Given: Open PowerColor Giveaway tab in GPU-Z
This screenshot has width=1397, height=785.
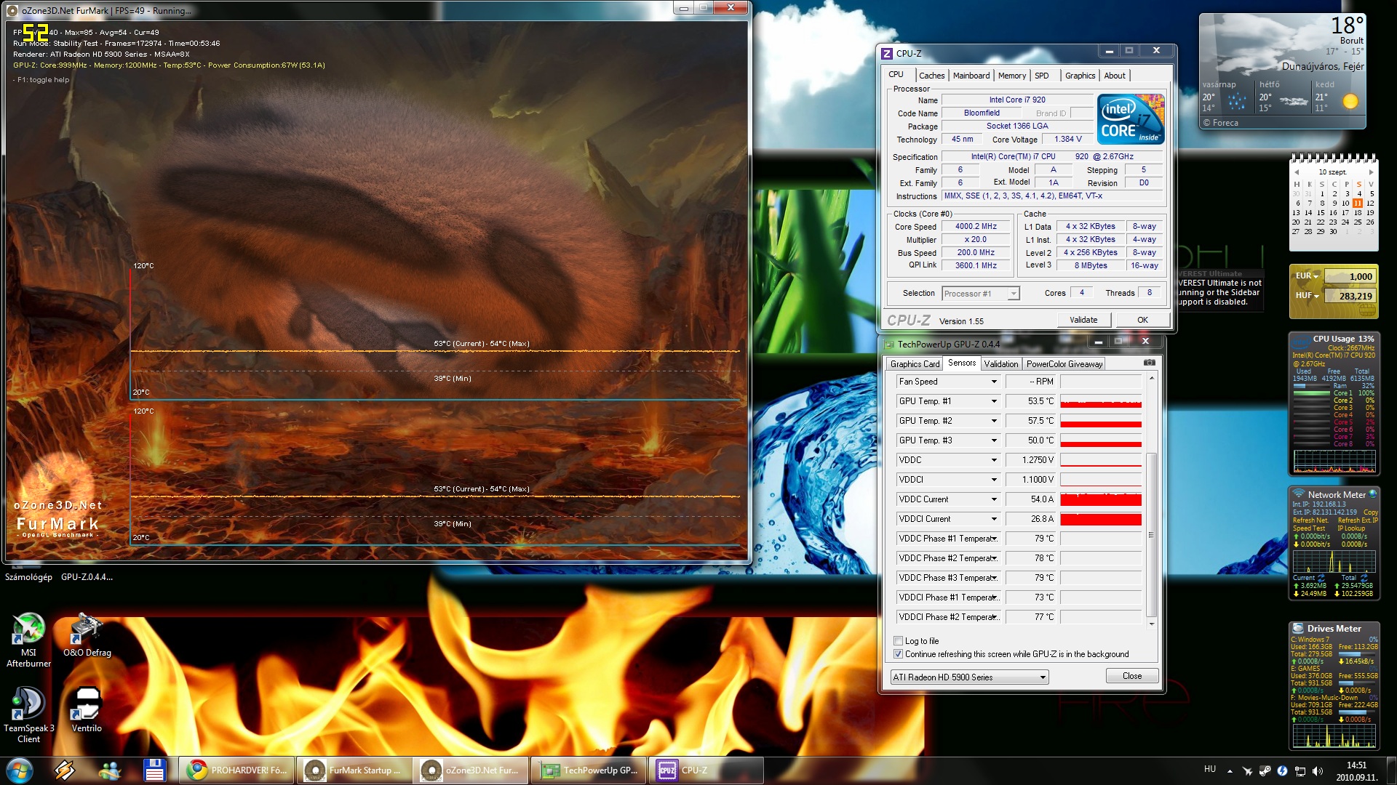Looking at the screenshot, I should pos(1064,364).
